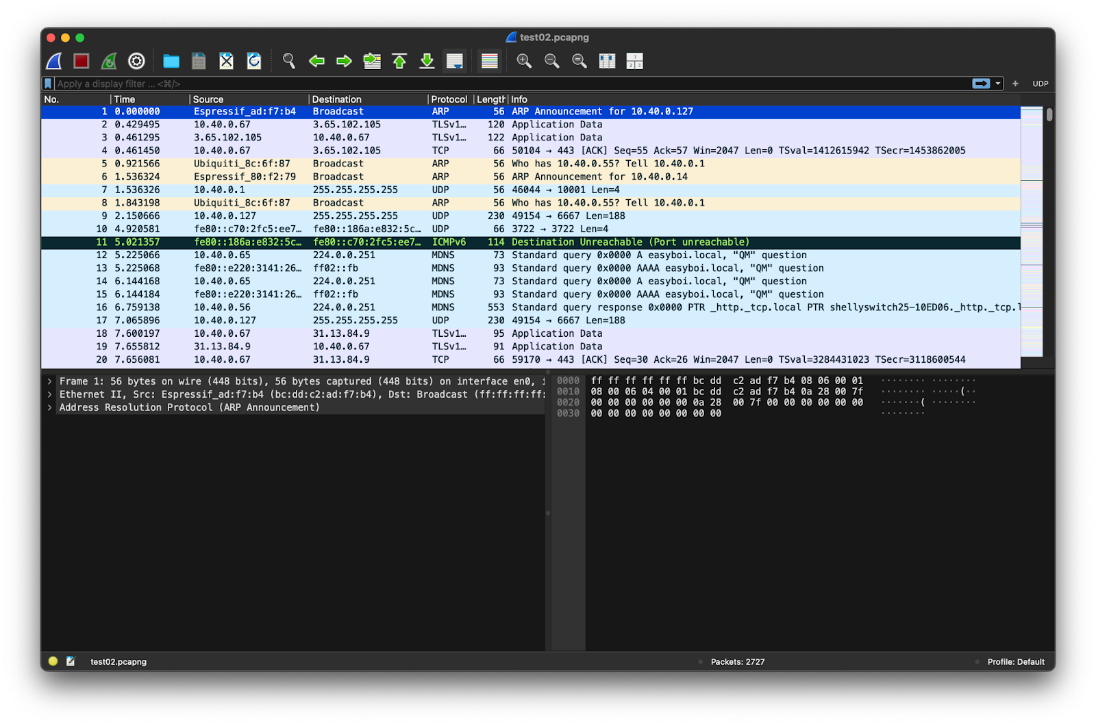Sort packets by the Protocol column header
The height and width of the screenshot is (725, 1096).
click(x=449, y=99)
